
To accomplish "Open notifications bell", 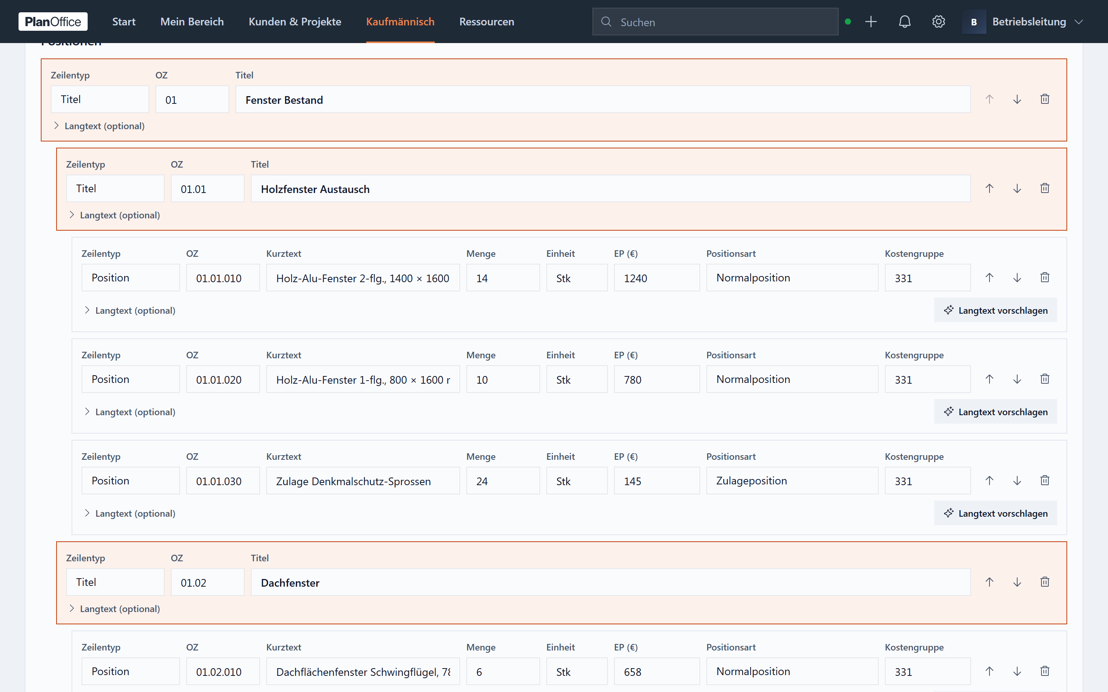I will point(904,22).
